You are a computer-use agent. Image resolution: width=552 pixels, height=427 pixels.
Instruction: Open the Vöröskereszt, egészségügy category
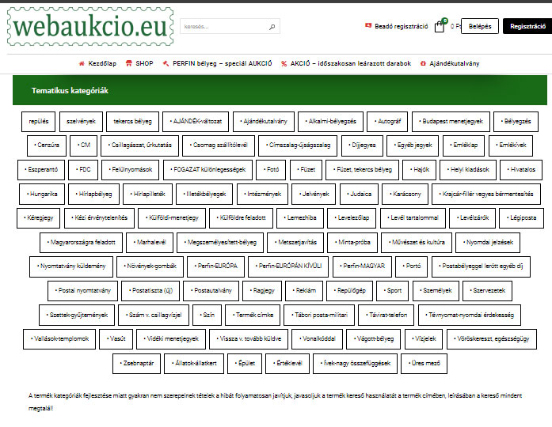492,339
